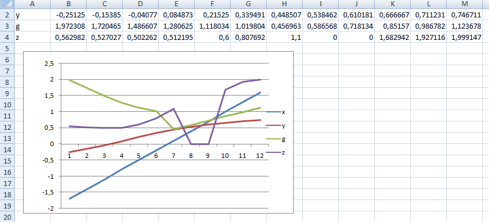Click cell with value 1,720465

click(x=105, y=25)
